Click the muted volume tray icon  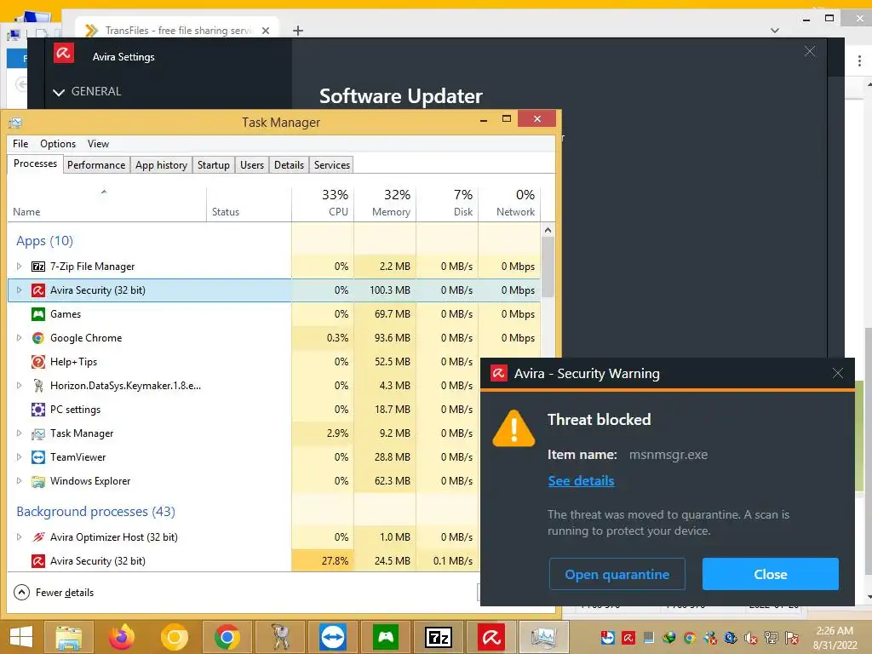(x=751, y=638)
